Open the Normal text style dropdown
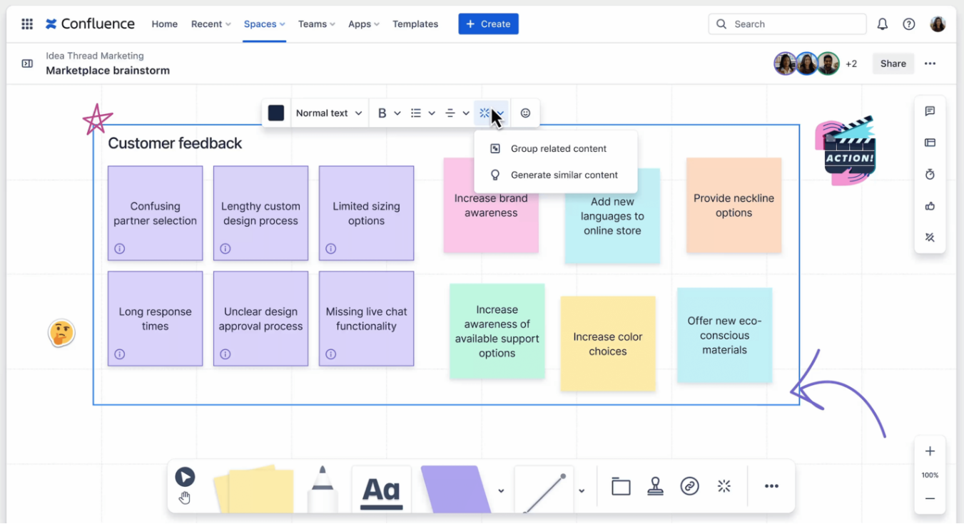The width and height of the screenshot is (964, 524). [329, 113]
